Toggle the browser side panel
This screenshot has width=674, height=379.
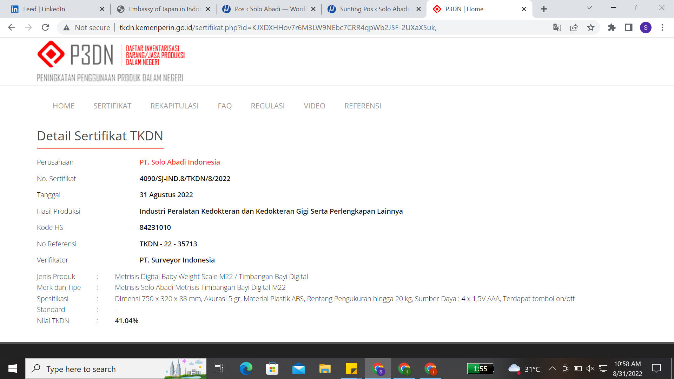(629, 27)
